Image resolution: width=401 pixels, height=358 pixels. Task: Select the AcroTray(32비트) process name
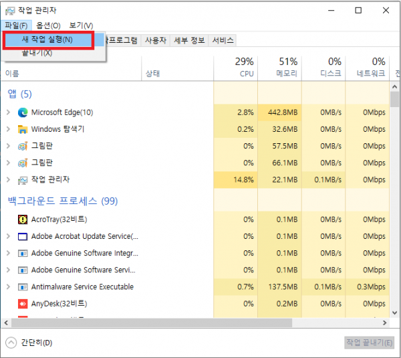click(59, 219)
